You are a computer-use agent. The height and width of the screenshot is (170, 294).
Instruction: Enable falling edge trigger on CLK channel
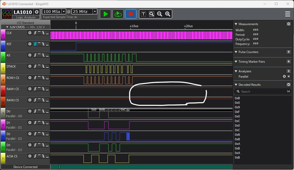coord(44,33)
